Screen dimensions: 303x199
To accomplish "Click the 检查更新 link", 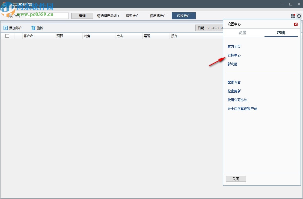I will point(234,91).
